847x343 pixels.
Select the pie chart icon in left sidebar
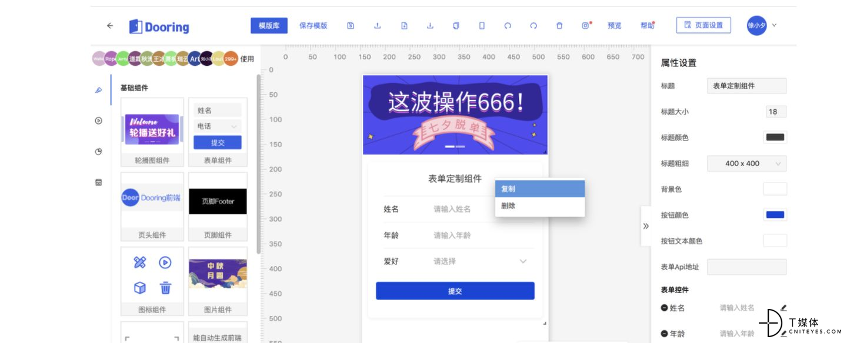click(x=98, y=152)
